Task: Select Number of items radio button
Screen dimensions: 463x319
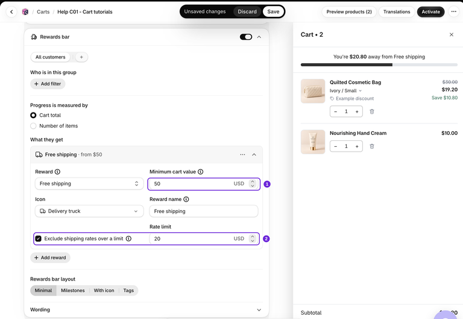Action: pos(33,126)
